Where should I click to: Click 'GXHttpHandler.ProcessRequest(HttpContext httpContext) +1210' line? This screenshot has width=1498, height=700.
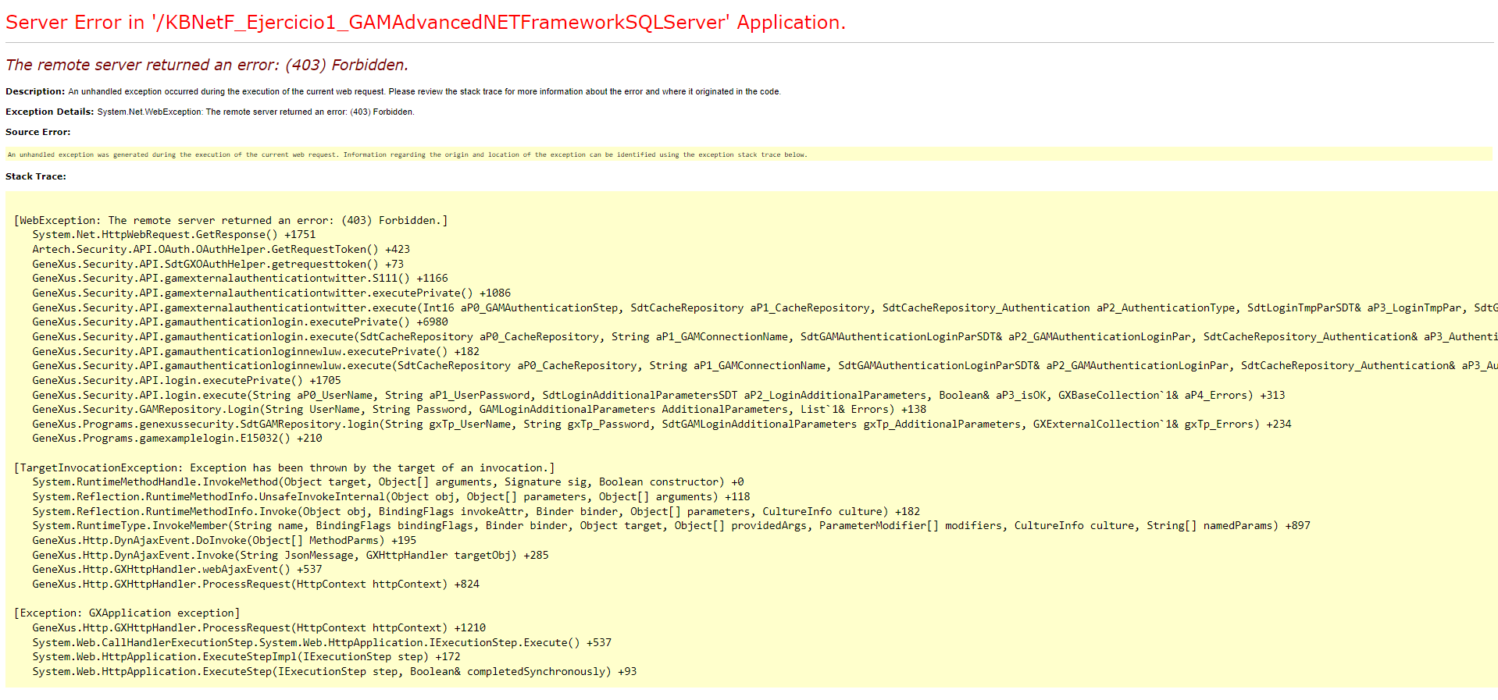[x=259, y=627]
